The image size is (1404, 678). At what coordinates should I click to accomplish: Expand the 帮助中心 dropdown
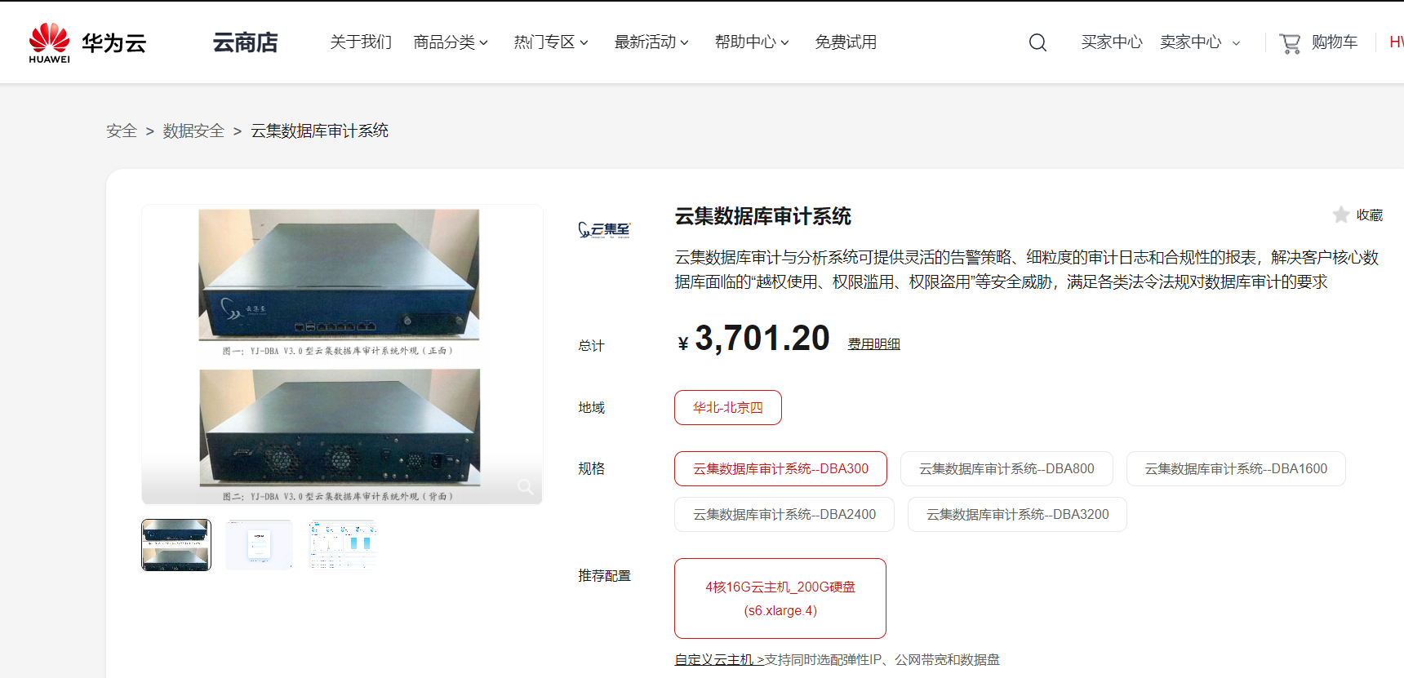[752, 42]
